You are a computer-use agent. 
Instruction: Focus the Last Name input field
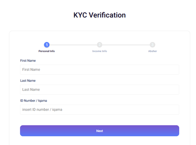coord(100,90)
